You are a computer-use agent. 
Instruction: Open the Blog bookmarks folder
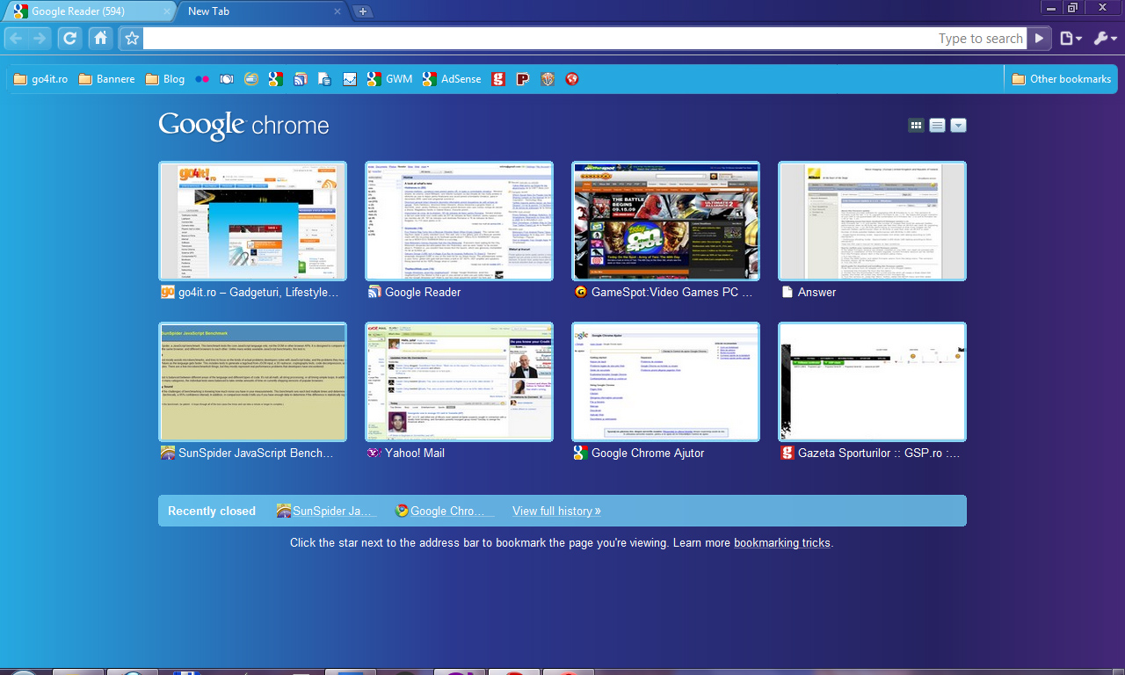165,79
